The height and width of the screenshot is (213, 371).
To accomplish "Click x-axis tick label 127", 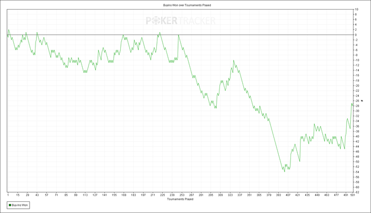I will (95, 195).
